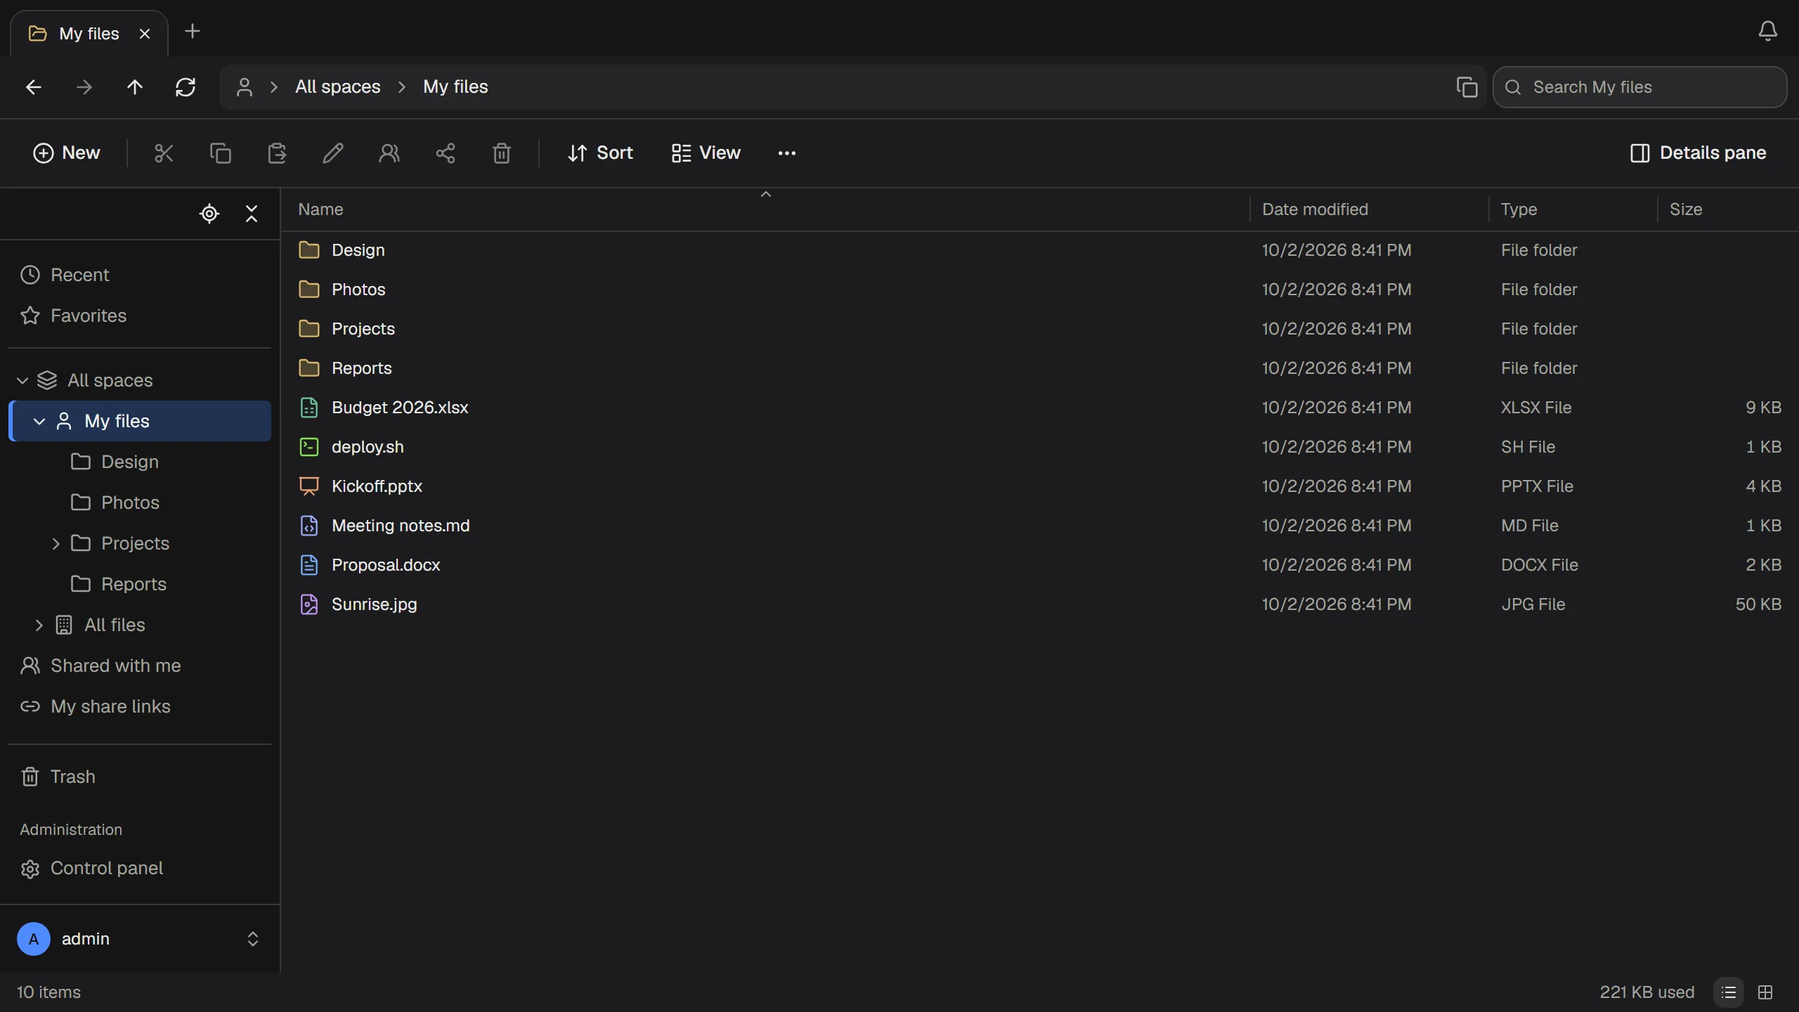This screenshot has width=1799, height=1012.
Task: Click the Rename pencil icon
Action: click(333, 153)
